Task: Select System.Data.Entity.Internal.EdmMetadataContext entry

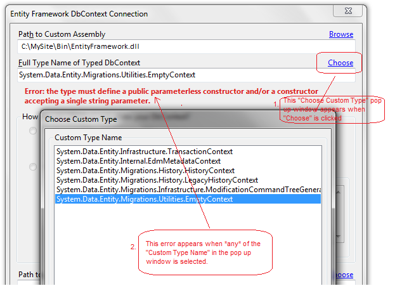Action: [x=188, y=161]
